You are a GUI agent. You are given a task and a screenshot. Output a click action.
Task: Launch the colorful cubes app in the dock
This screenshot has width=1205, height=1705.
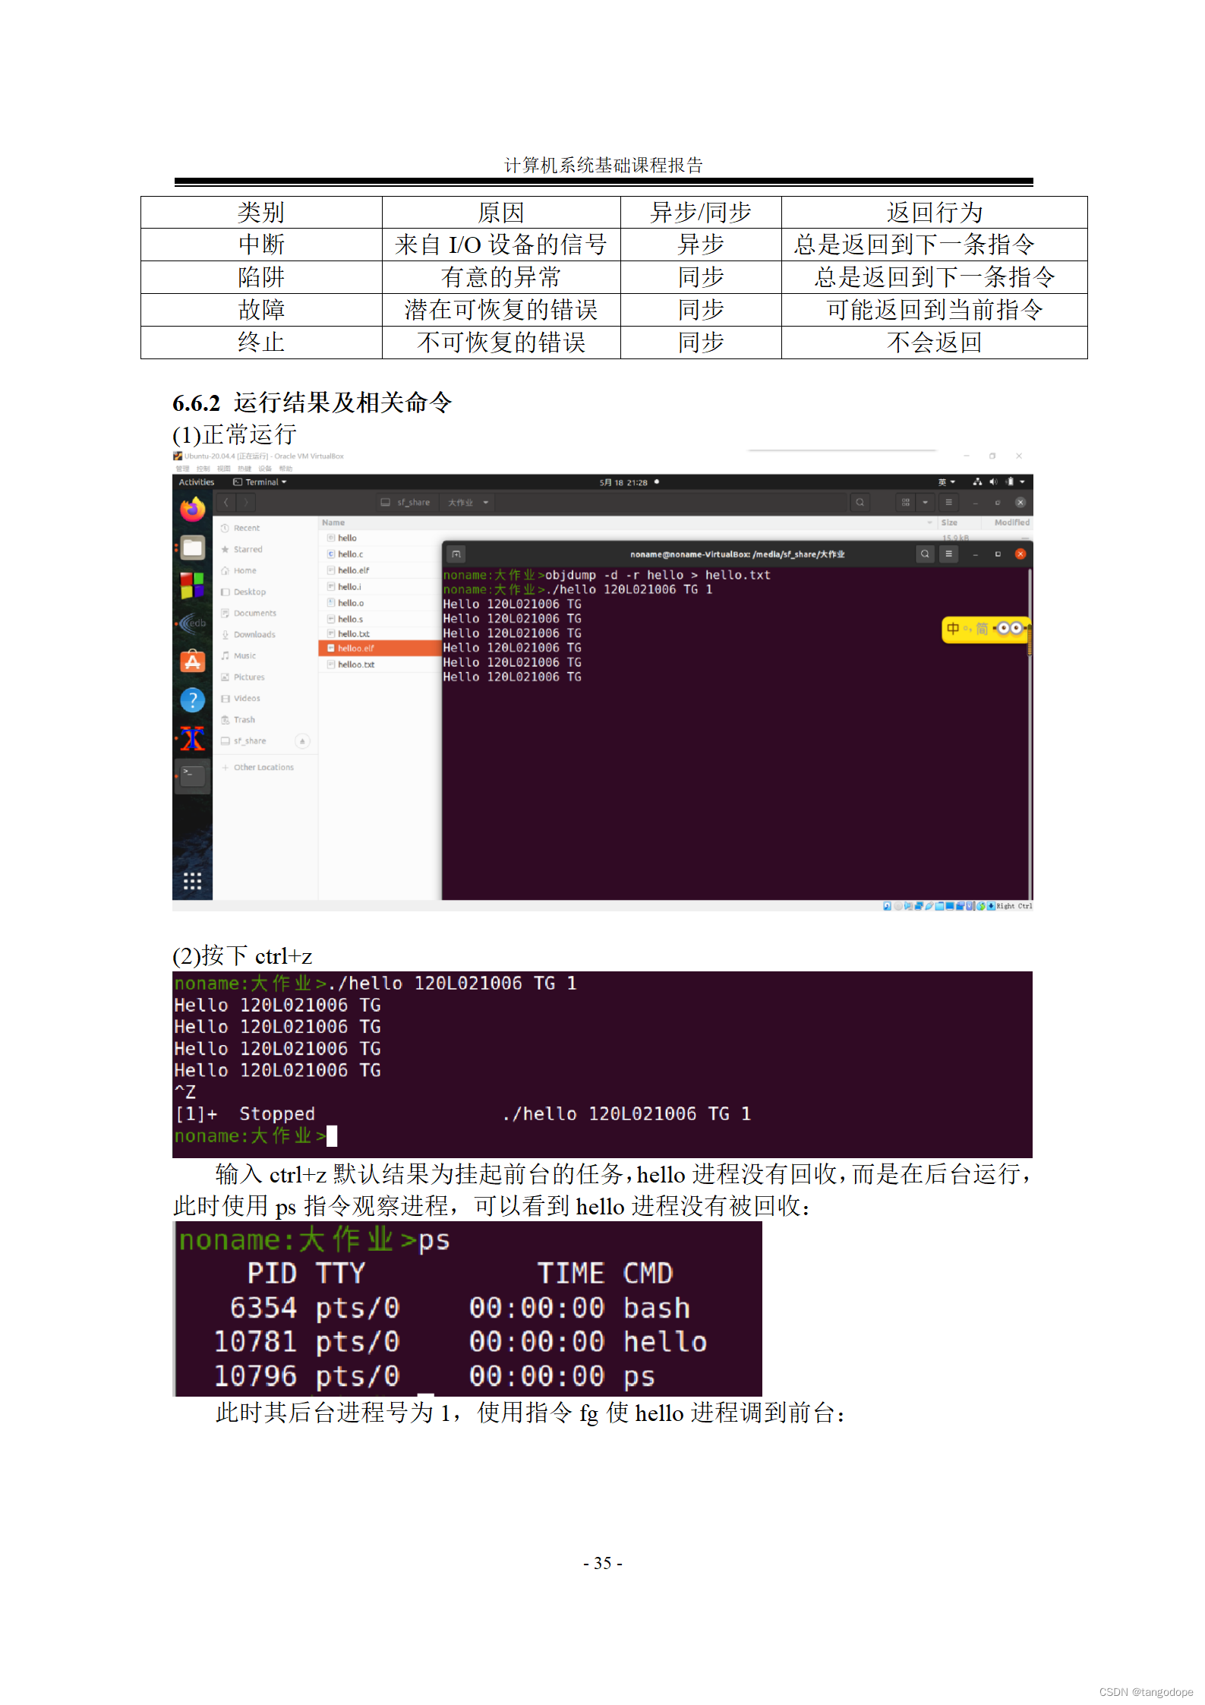193,585
